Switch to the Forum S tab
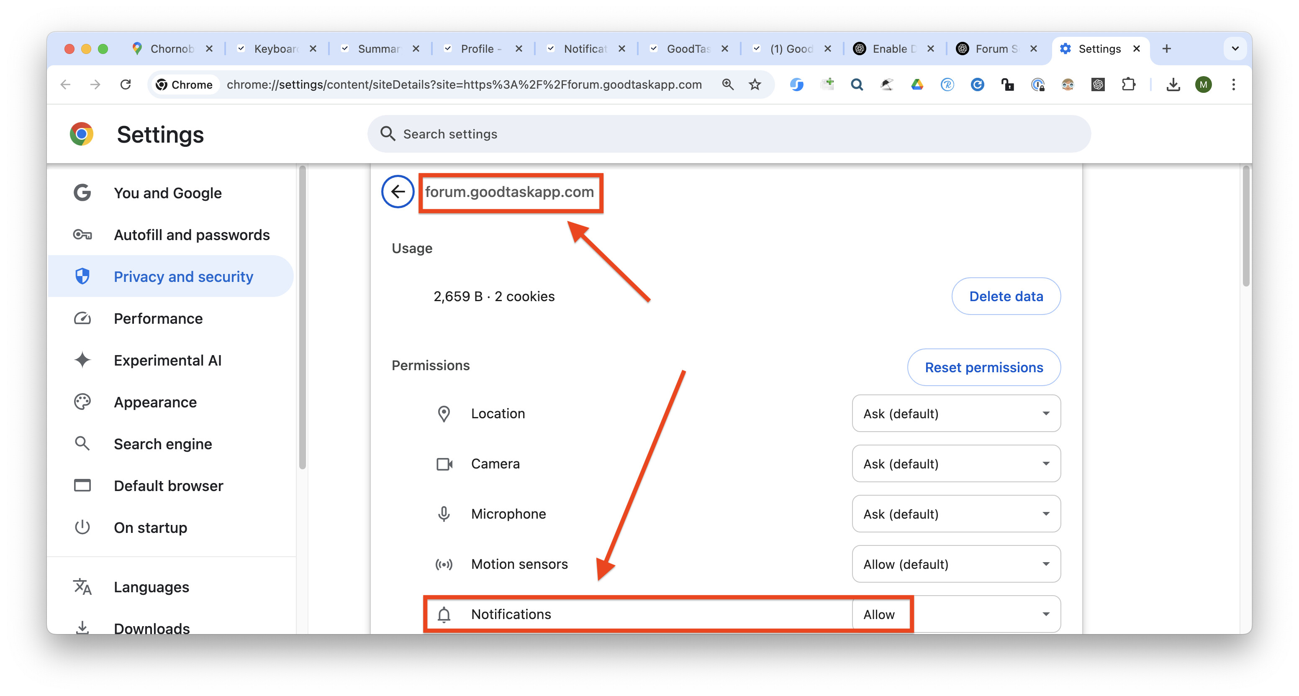The image size is (1299, 696). (996, 49)
